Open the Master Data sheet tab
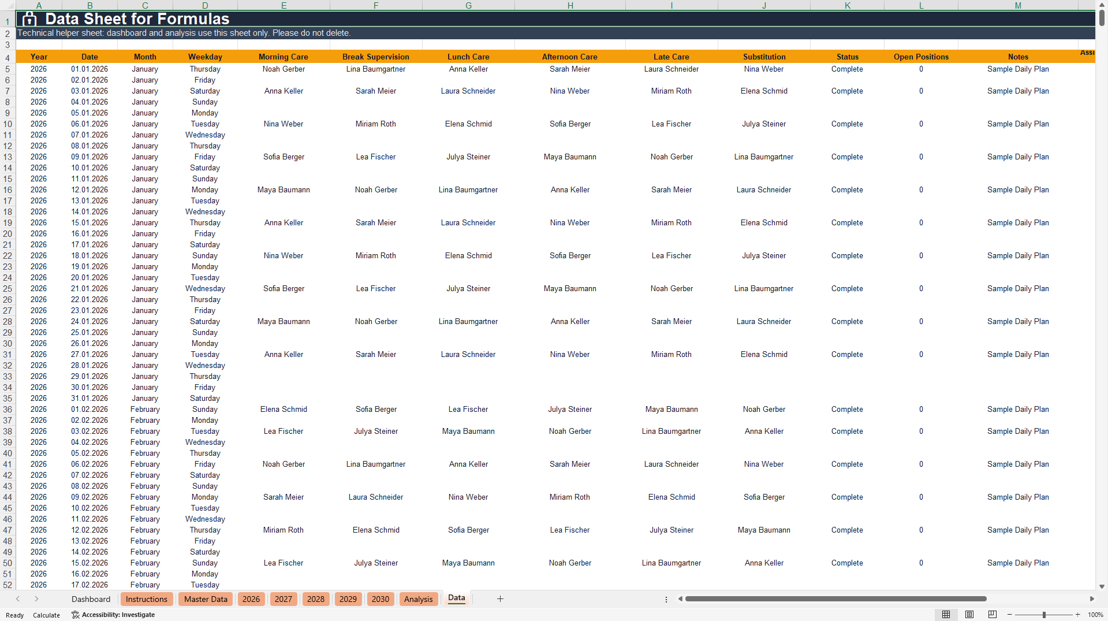1108x621 pixels. [206, 599]
